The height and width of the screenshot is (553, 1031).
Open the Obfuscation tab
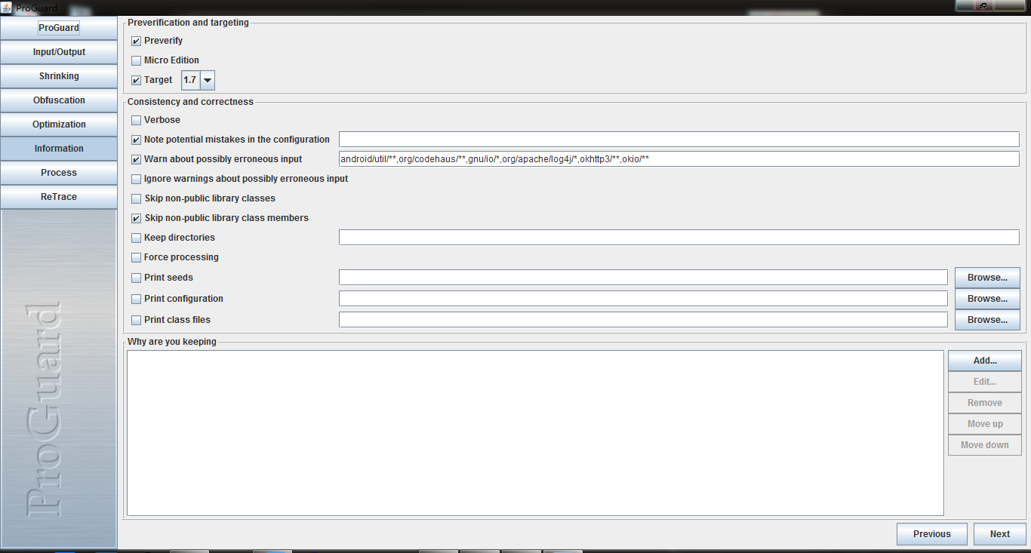59,100
